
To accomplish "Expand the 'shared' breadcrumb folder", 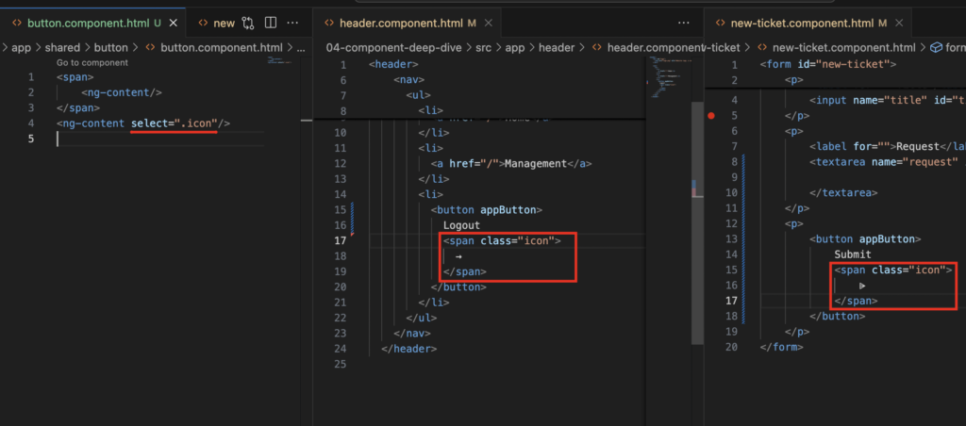I will (63, 47).
